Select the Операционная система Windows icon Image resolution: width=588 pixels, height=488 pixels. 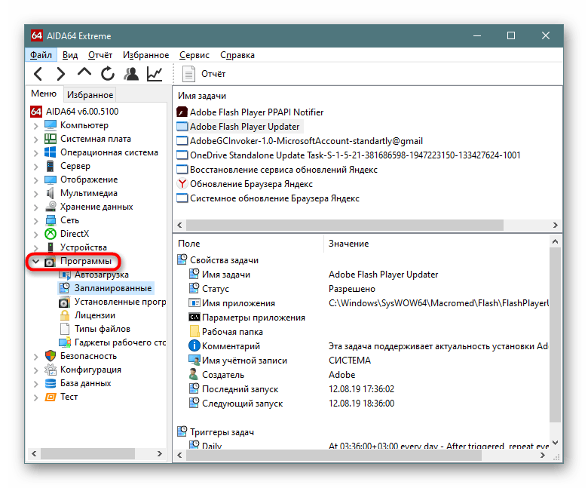click(x=51, y=152)
